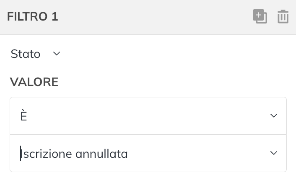This screenshot has height=183, width=296.
Task: Select the FILTRO 1 header title
Action: (32, 16)
